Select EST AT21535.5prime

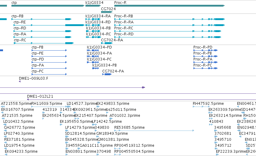pyautogui.click(x=17, y=116)
